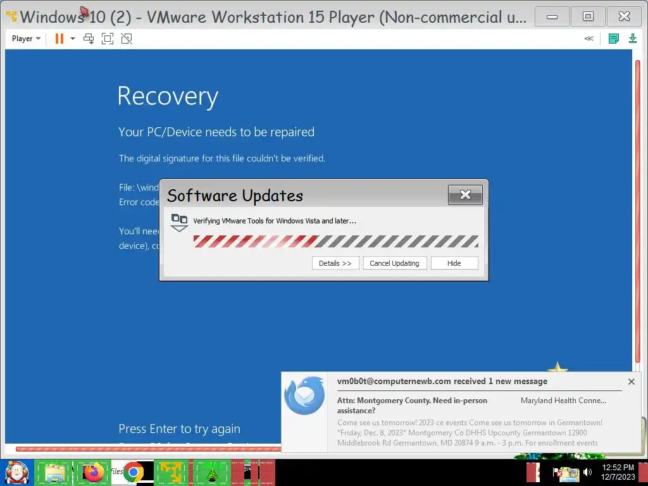Click Send Ctrl+Alt+Del toolbar icon
Viewport: 648px width, 486px height.
tap(89, 39)
